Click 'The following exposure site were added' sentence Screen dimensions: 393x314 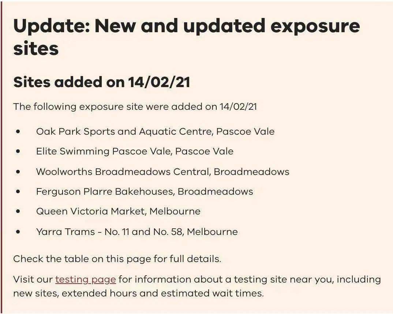pos(135,106)
